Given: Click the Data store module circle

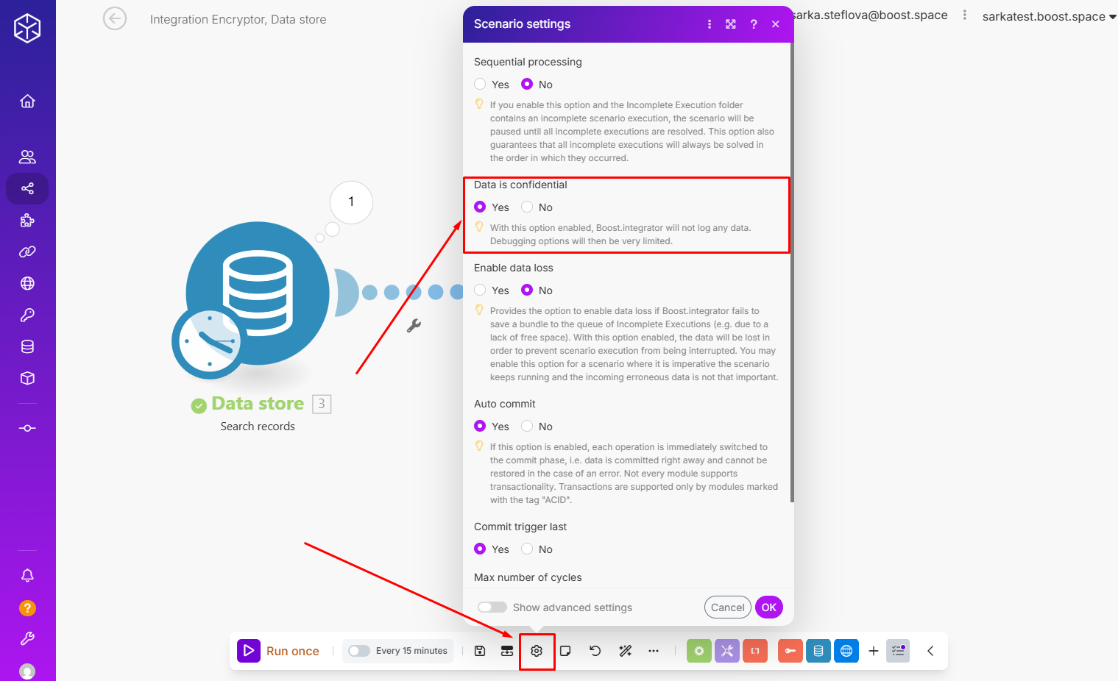Looking at the screenshot, I should coord(258,294).
